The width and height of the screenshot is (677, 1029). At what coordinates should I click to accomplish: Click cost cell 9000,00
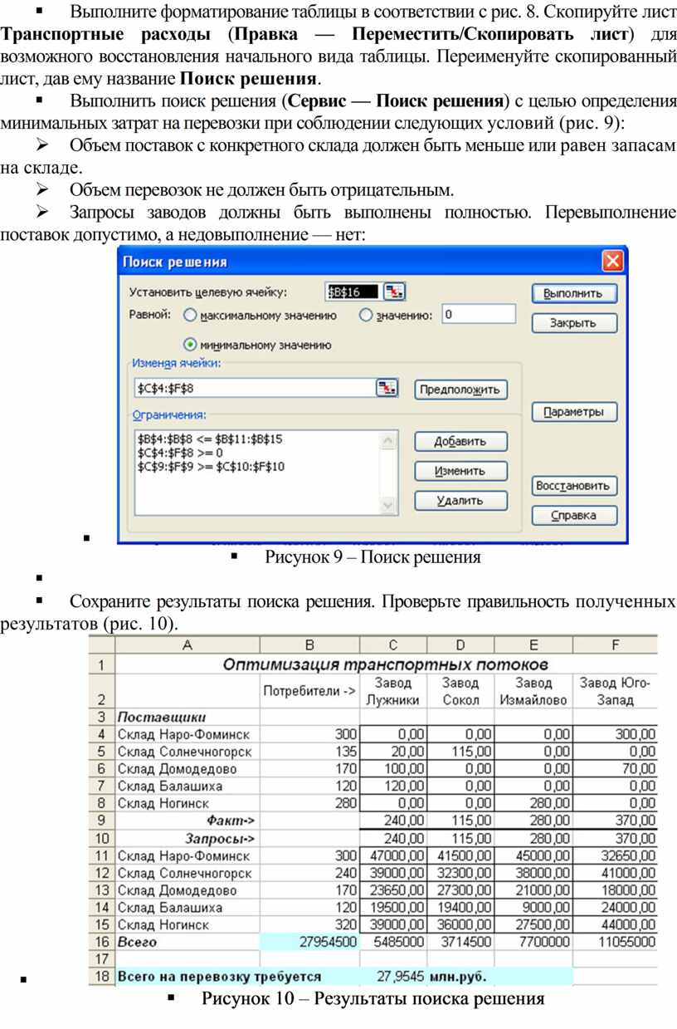pyautogui.click(x=533, y=908)
